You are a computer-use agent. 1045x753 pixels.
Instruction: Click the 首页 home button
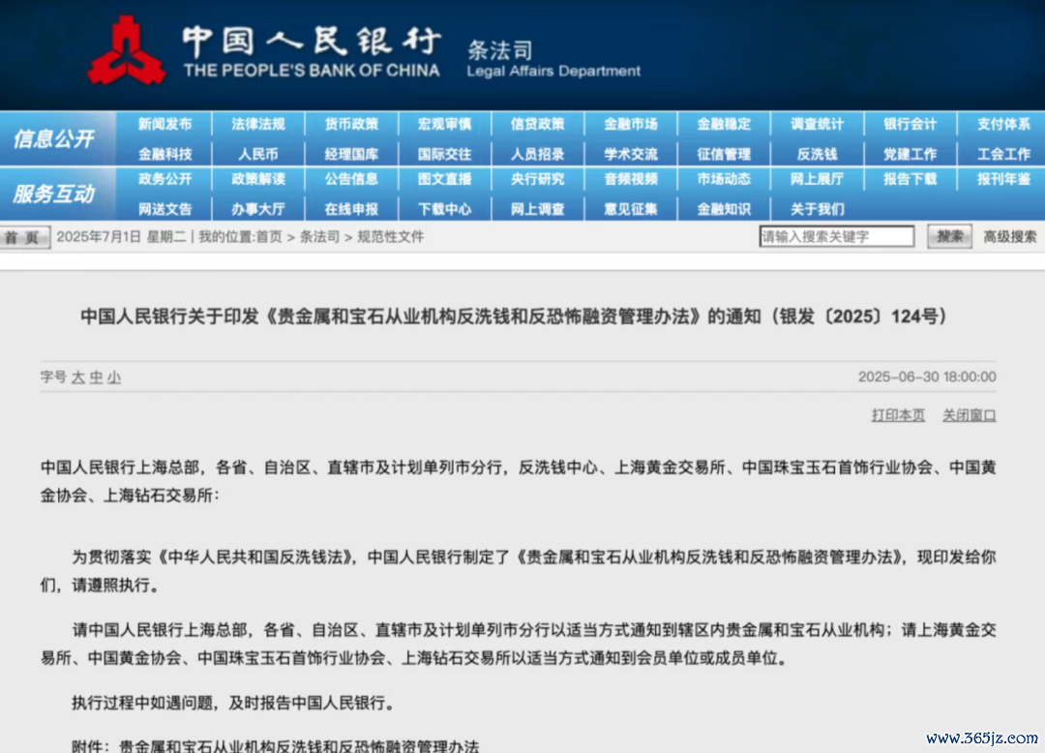(x=24, y=237)
